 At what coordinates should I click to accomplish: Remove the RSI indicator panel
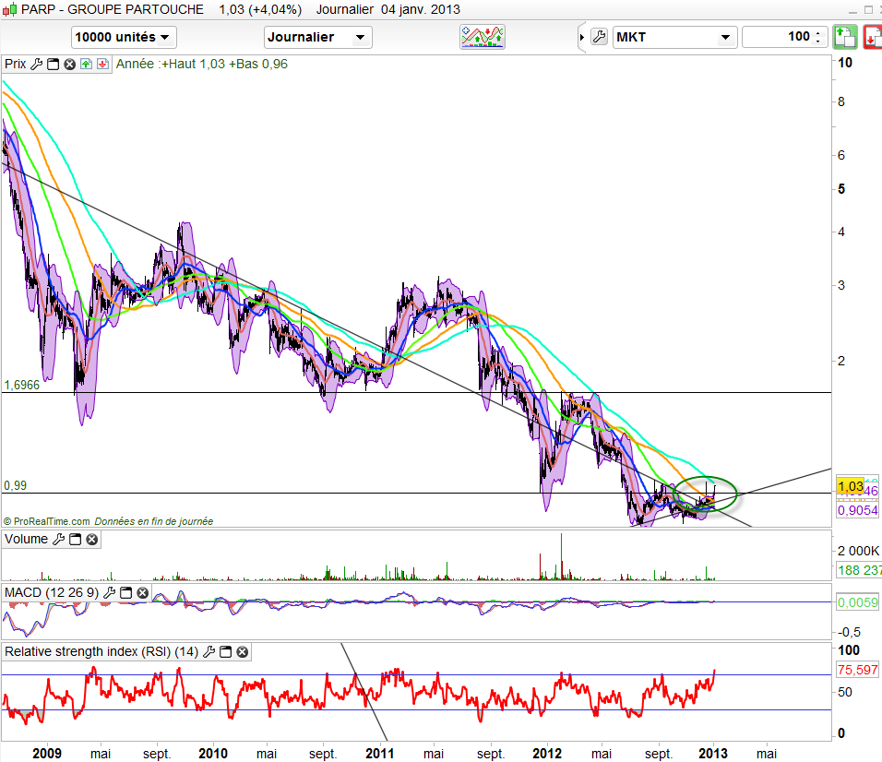pos(242,652)
